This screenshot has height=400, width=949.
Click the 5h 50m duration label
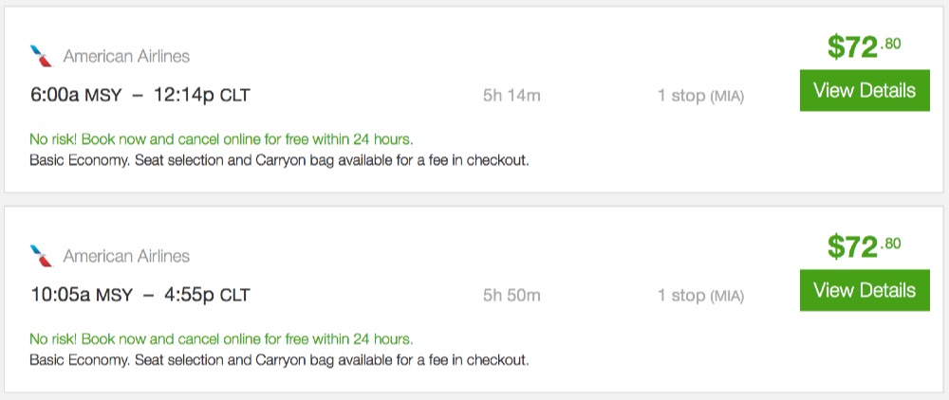tap(511, 295)
